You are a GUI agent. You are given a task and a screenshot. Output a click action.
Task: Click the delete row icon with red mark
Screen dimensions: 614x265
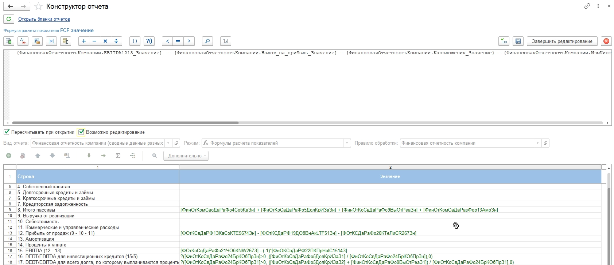click(23, 156)
